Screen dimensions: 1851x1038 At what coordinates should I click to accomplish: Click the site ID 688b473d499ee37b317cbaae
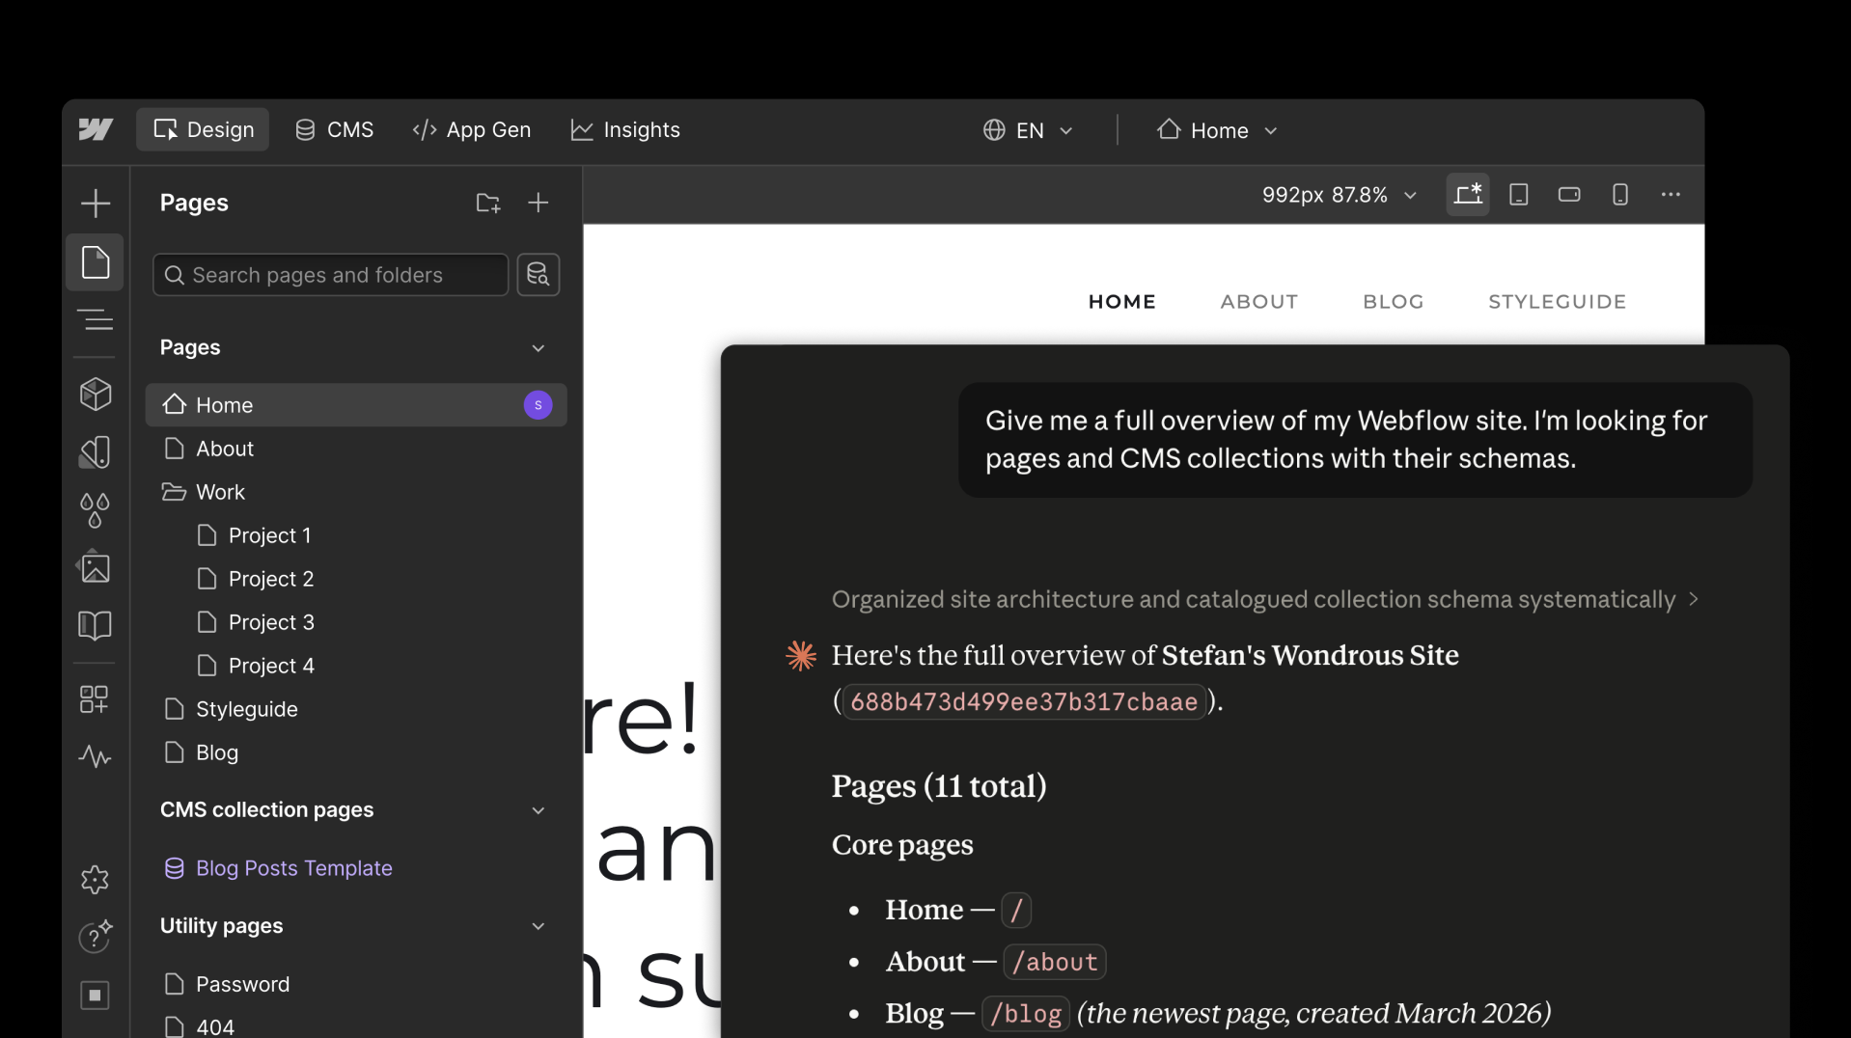tap(1024, 701)
